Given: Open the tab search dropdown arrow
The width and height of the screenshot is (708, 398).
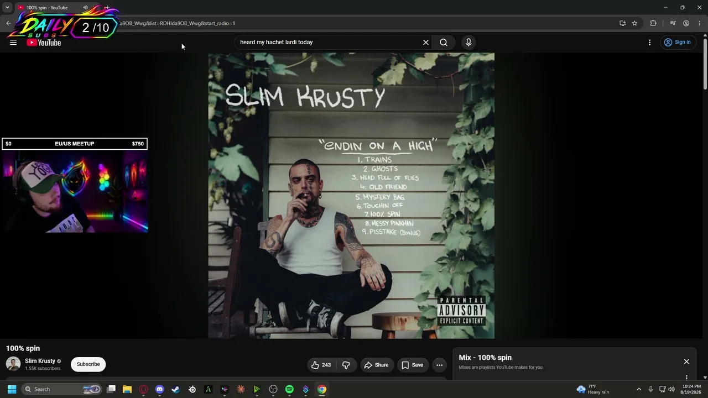Looking at the screenshot, I should 7,7.
